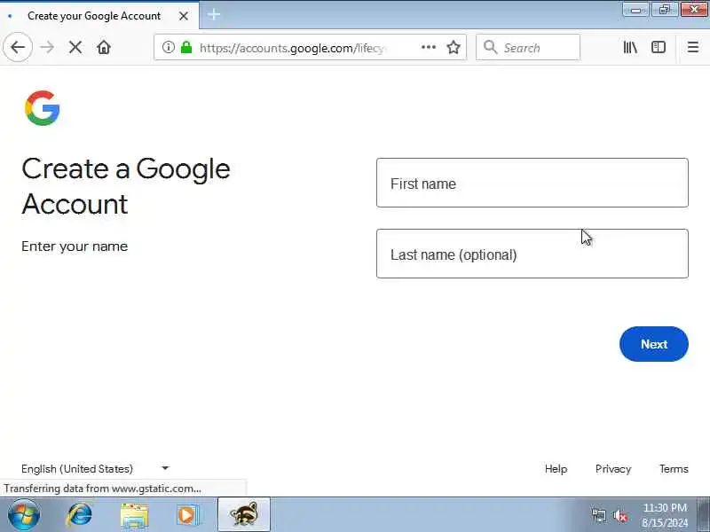Click the search magnifier icon
This screenshot has width=710, height=532.
(x=491, y=47)
